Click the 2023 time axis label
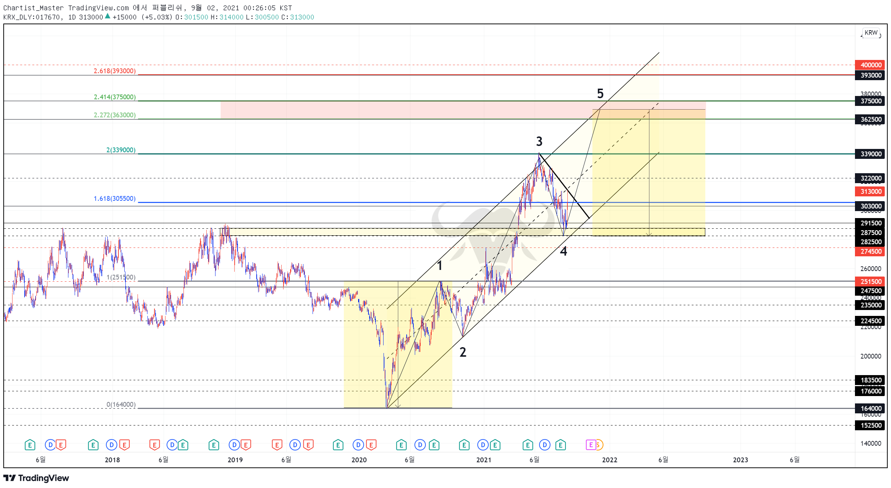The height and width of the screenshot is (488, 891). pos(740,460)
